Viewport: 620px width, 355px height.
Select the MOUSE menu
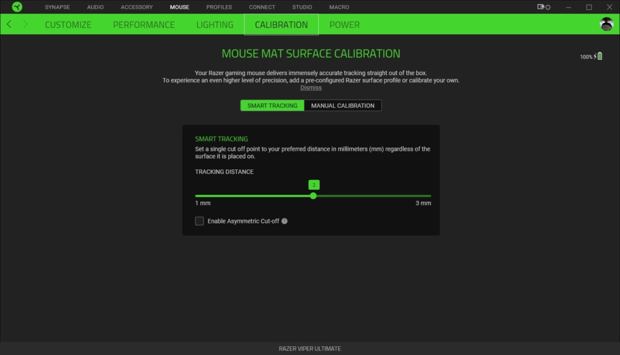pos(180,7)
